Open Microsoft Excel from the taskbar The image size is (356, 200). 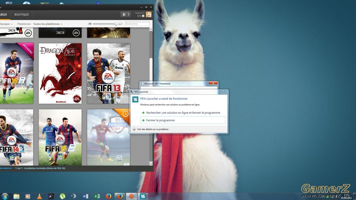pos(97,196)
